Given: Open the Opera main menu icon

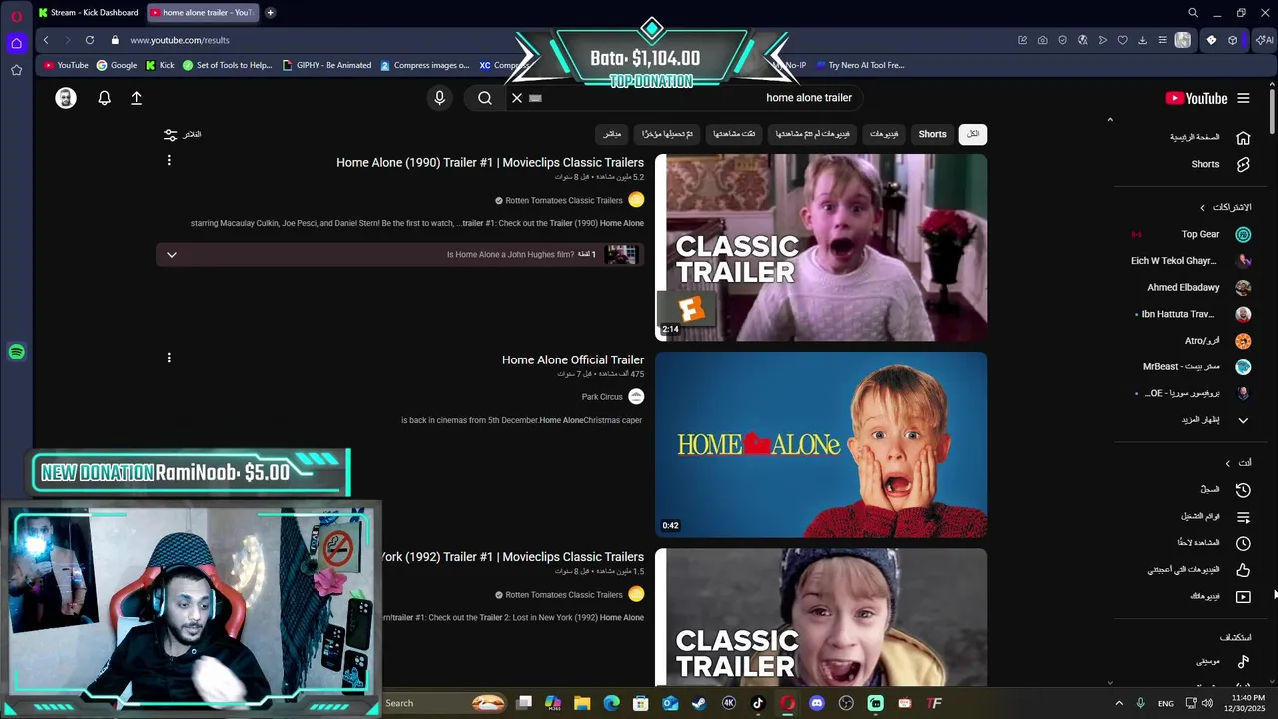Looking at the screenshot, I should coord(16,15).
